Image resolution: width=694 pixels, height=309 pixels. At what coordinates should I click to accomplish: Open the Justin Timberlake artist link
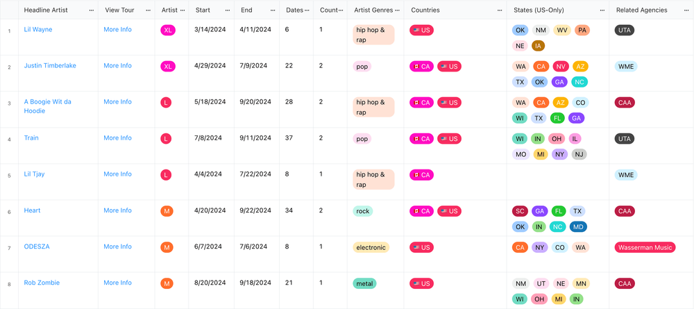click(x=50, y=65)
